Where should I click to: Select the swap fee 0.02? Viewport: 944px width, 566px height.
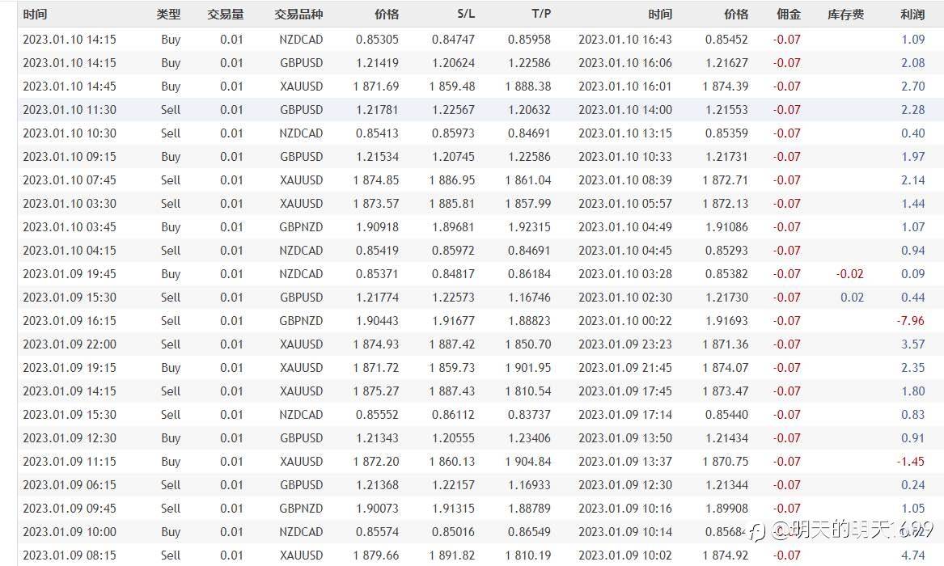[x=852, y=298]
